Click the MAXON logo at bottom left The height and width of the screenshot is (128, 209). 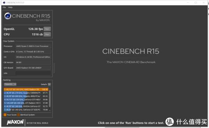[15, 122]
